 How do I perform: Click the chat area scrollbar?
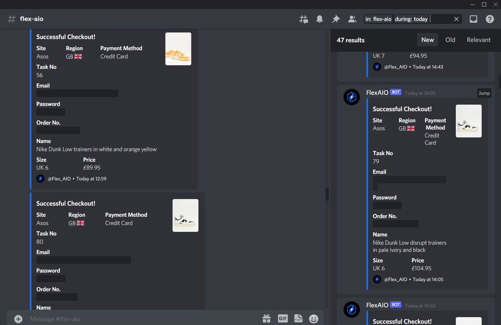(327, 194)
